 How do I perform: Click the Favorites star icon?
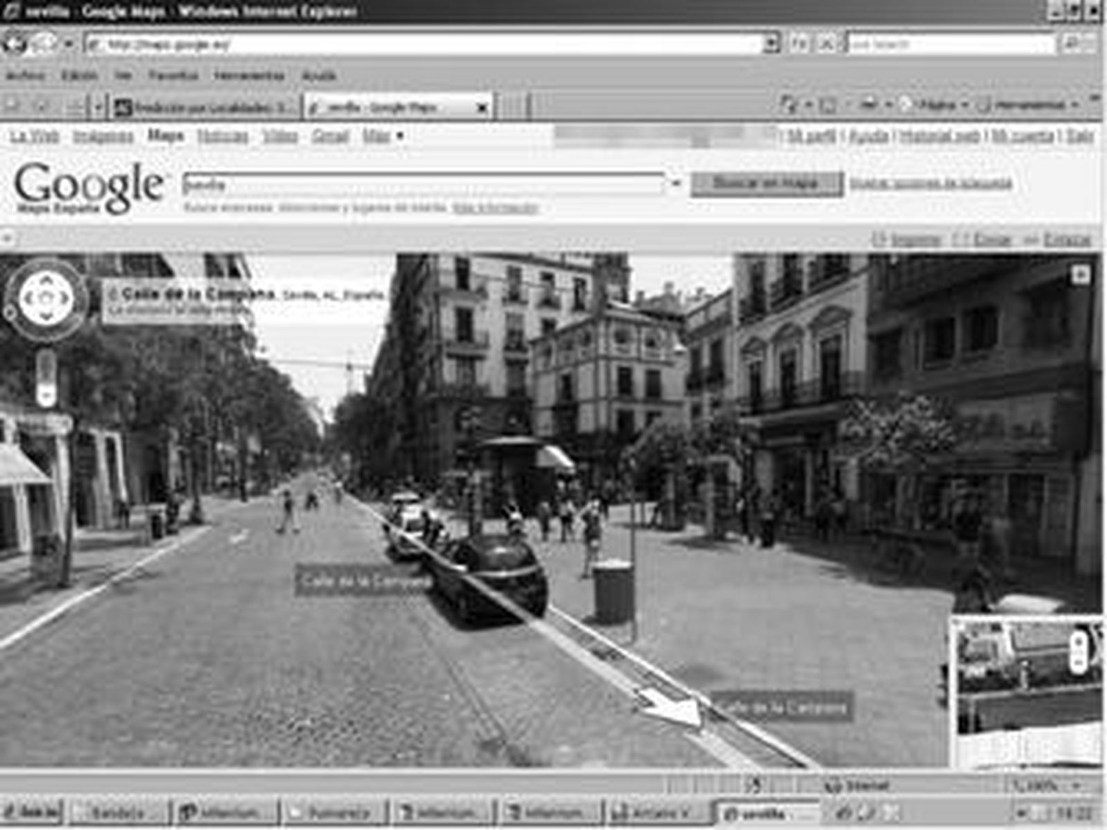(x=10, y=105)
